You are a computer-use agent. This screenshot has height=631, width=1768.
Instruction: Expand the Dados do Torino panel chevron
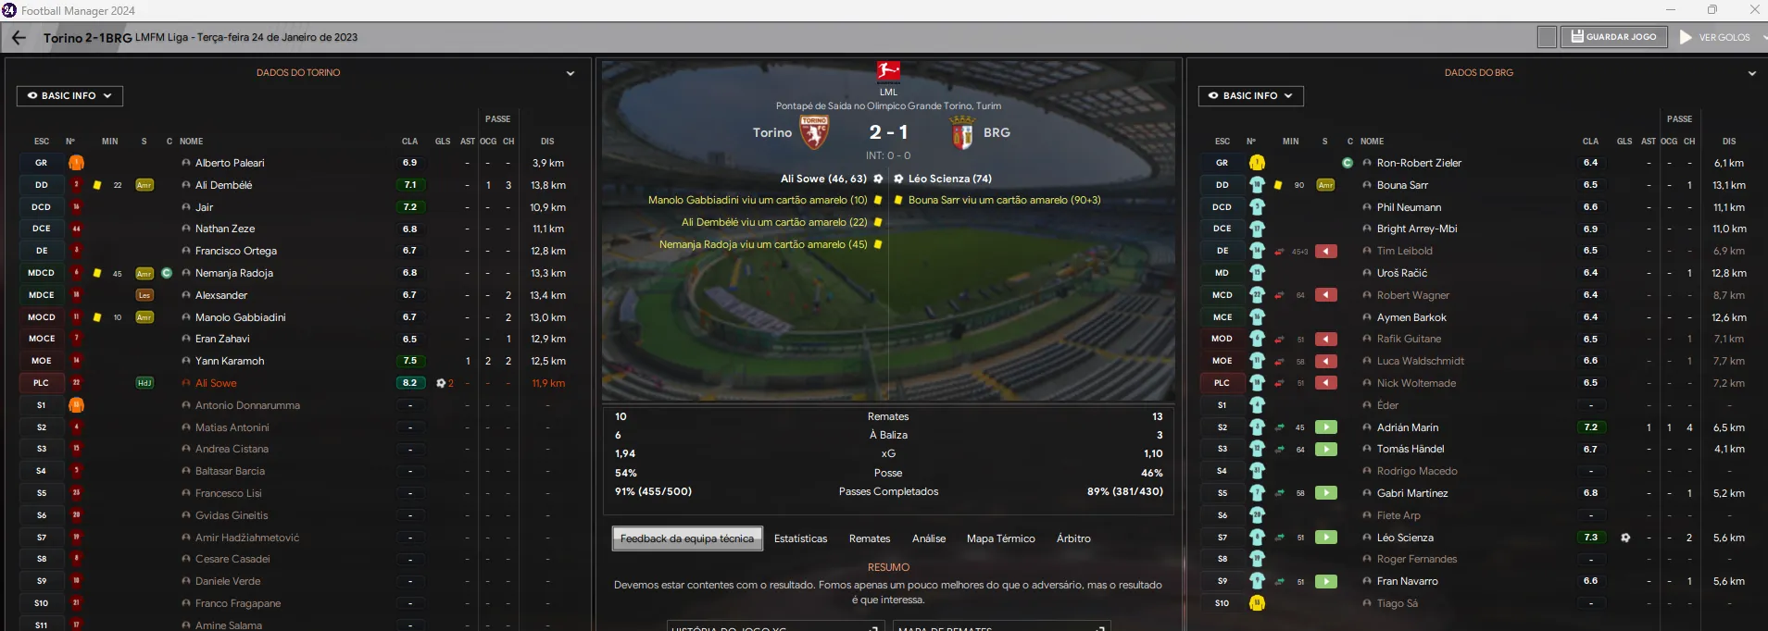571,73
